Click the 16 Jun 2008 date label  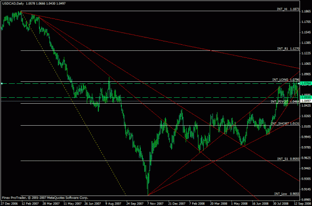click(259, 204)
